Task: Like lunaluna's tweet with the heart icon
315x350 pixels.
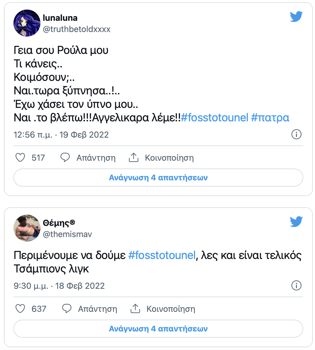Action: tap(20, 158)
